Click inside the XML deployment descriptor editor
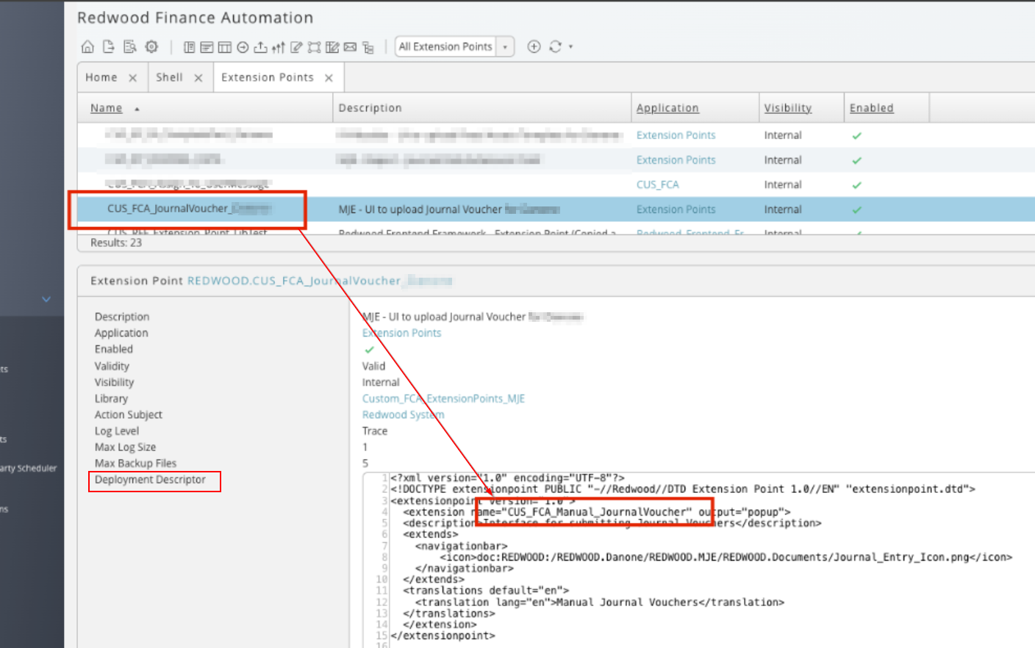The image size is (1035, 648). [698, 560]
